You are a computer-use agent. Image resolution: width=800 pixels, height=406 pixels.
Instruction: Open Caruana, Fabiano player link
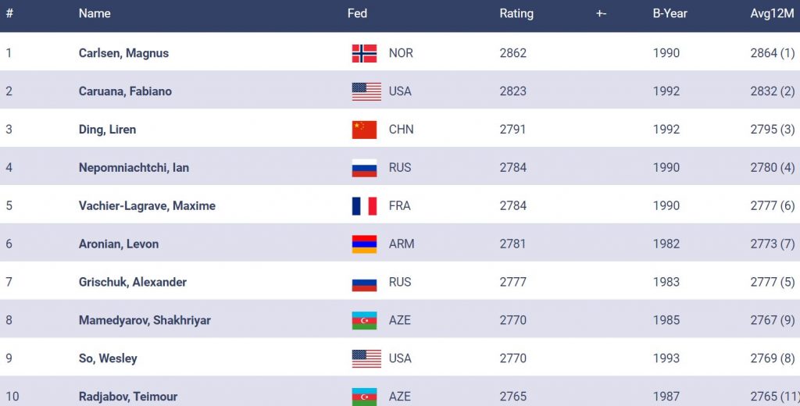click(x=125, y=91)
